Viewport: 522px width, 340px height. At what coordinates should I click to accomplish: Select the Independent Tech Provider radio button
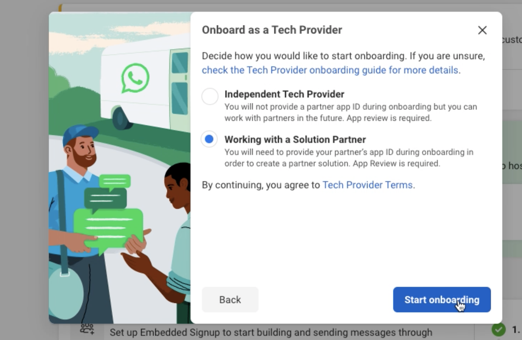(210, 97)
